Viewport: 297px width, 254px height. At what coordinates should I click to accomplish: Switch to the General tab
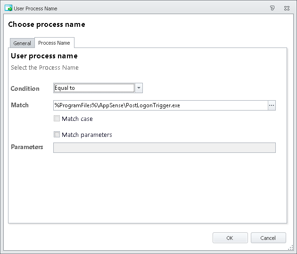coord(22,43)
